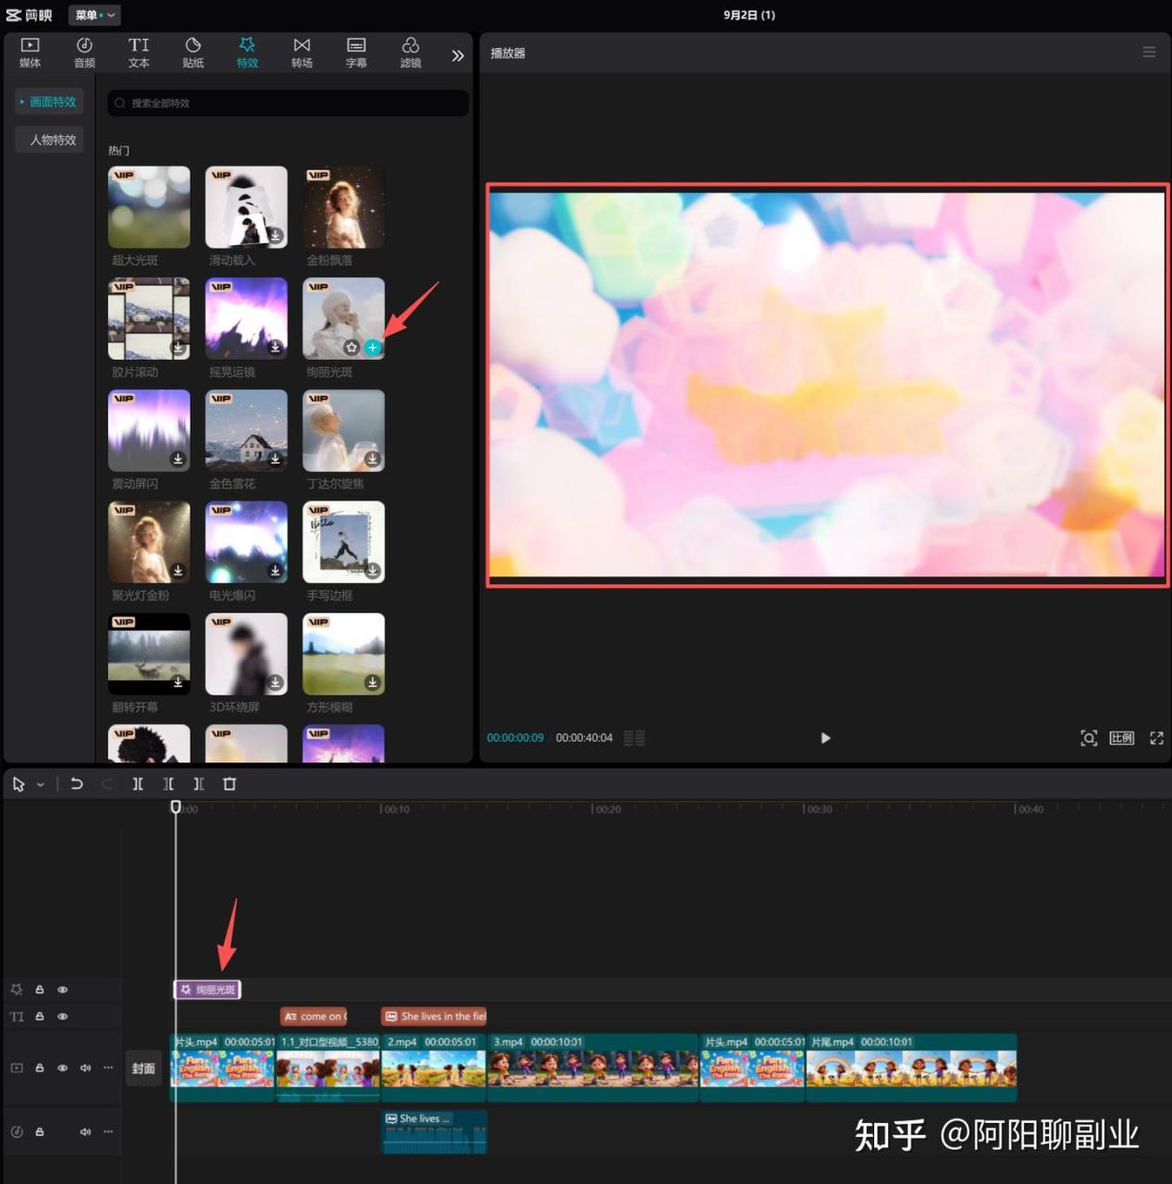Mute the audio track speaker

tap(85, 1131)
